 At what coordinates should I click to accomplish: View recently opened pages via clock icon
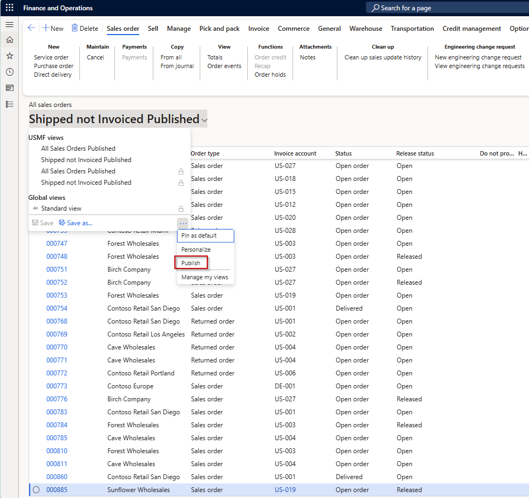(x=9, y=71)
